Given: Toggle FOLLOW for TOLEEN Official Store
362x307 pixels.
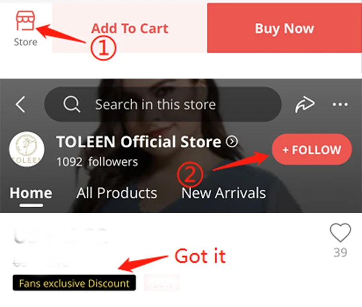Looking at the screenshot, I should 312,149.
